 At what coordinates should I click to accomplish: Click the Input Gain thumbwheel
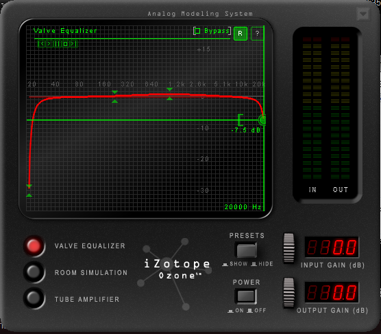[289, 248]
